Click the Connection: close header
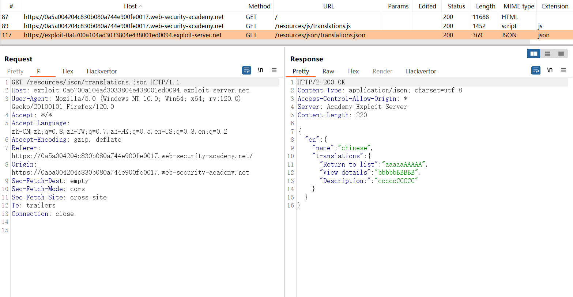Screen dimensions: 573x297 (42, 214)
